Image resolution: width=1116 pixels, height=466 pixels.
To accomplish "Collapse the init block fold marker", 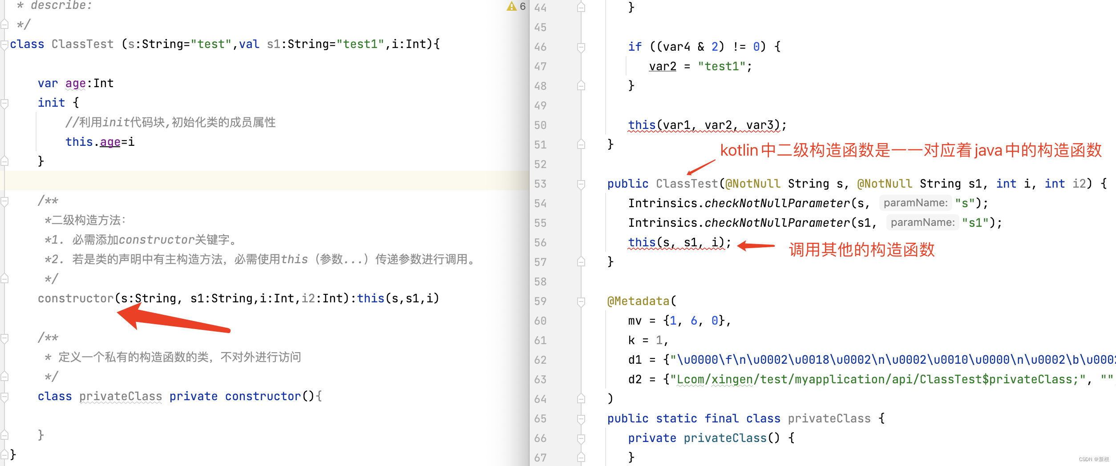I will (4, 104).
